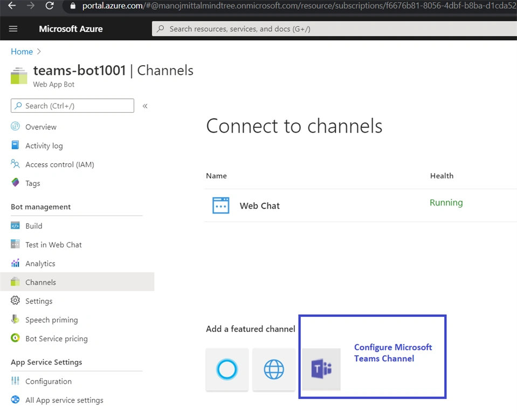Focus the sidebar Search (Ctrl+/) field

pyautogui.click(x=72, y=106)
